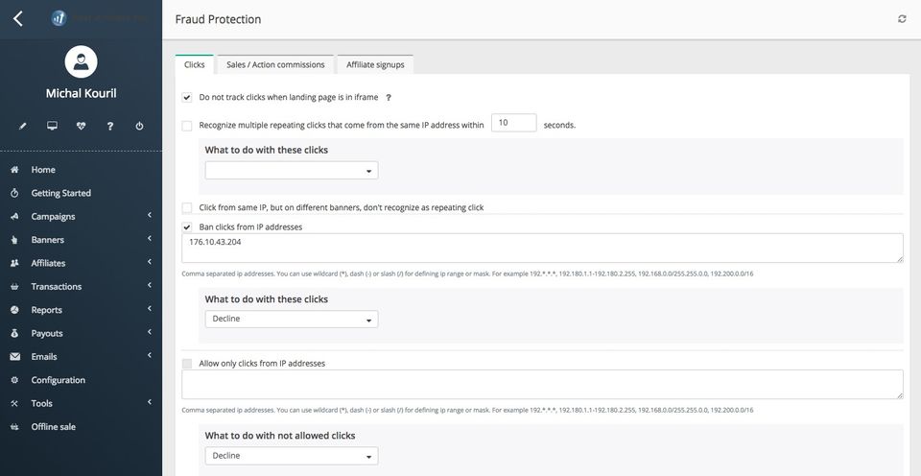Open the heartbeat health status icon

click(82, 126)
